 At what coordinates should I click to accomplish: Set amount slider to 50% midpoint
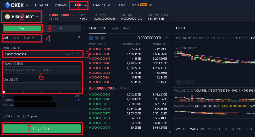click(x=42, y=92)
